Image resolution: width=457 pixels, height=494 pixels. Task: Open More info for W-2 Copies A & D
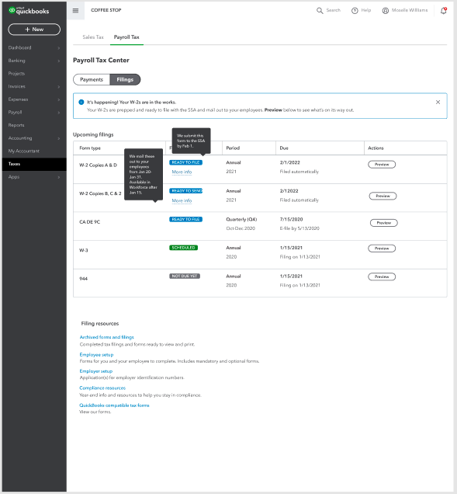(x=182, y=172)
